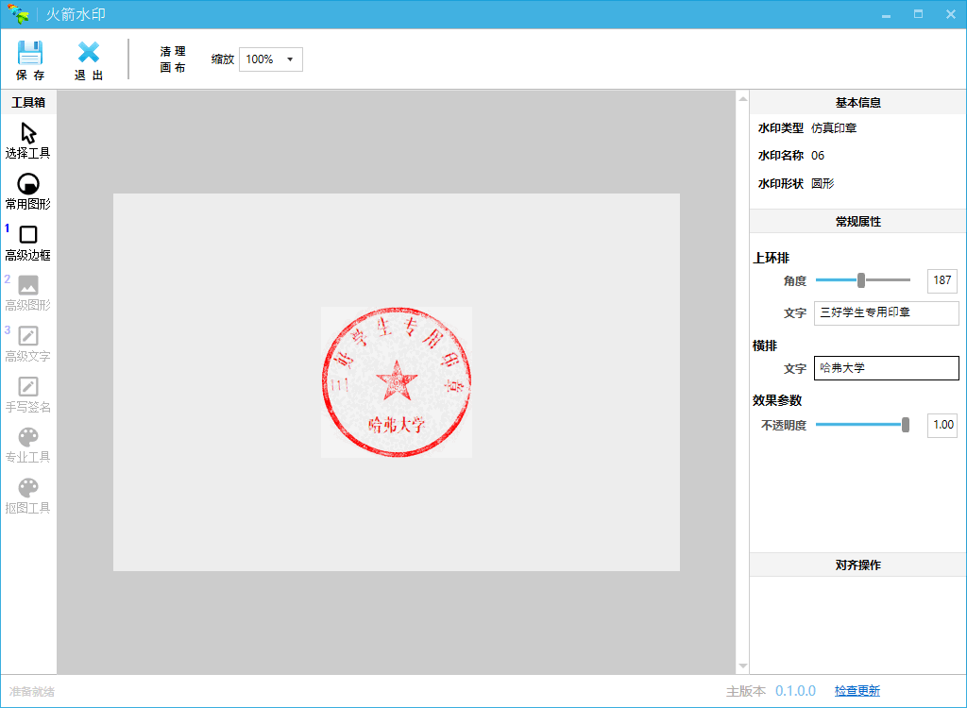Select the 选择工具 (selection tool)
This screenshot has height=708, width=967.
click(x=28, y=140)
